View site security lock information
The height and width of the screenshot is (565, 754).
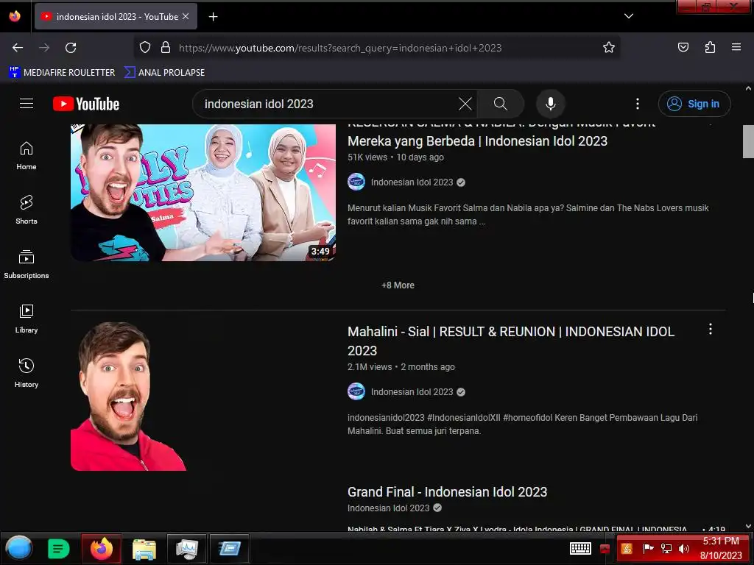166,48
